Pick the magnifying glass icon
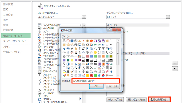182x103 pixels. click(95, 49)
